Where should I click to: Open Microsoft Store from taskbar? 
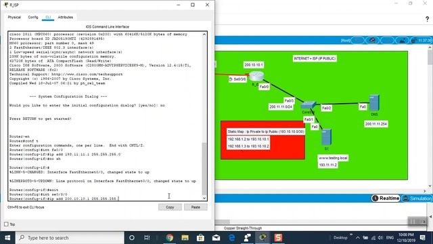coord(200,238)
